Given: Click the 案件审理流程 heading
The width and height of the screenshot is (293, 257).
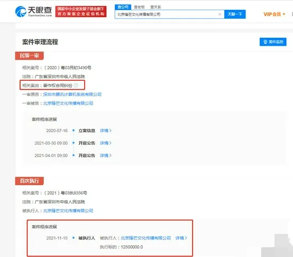Looking at the screenshot, I should (x=40, y=42).
